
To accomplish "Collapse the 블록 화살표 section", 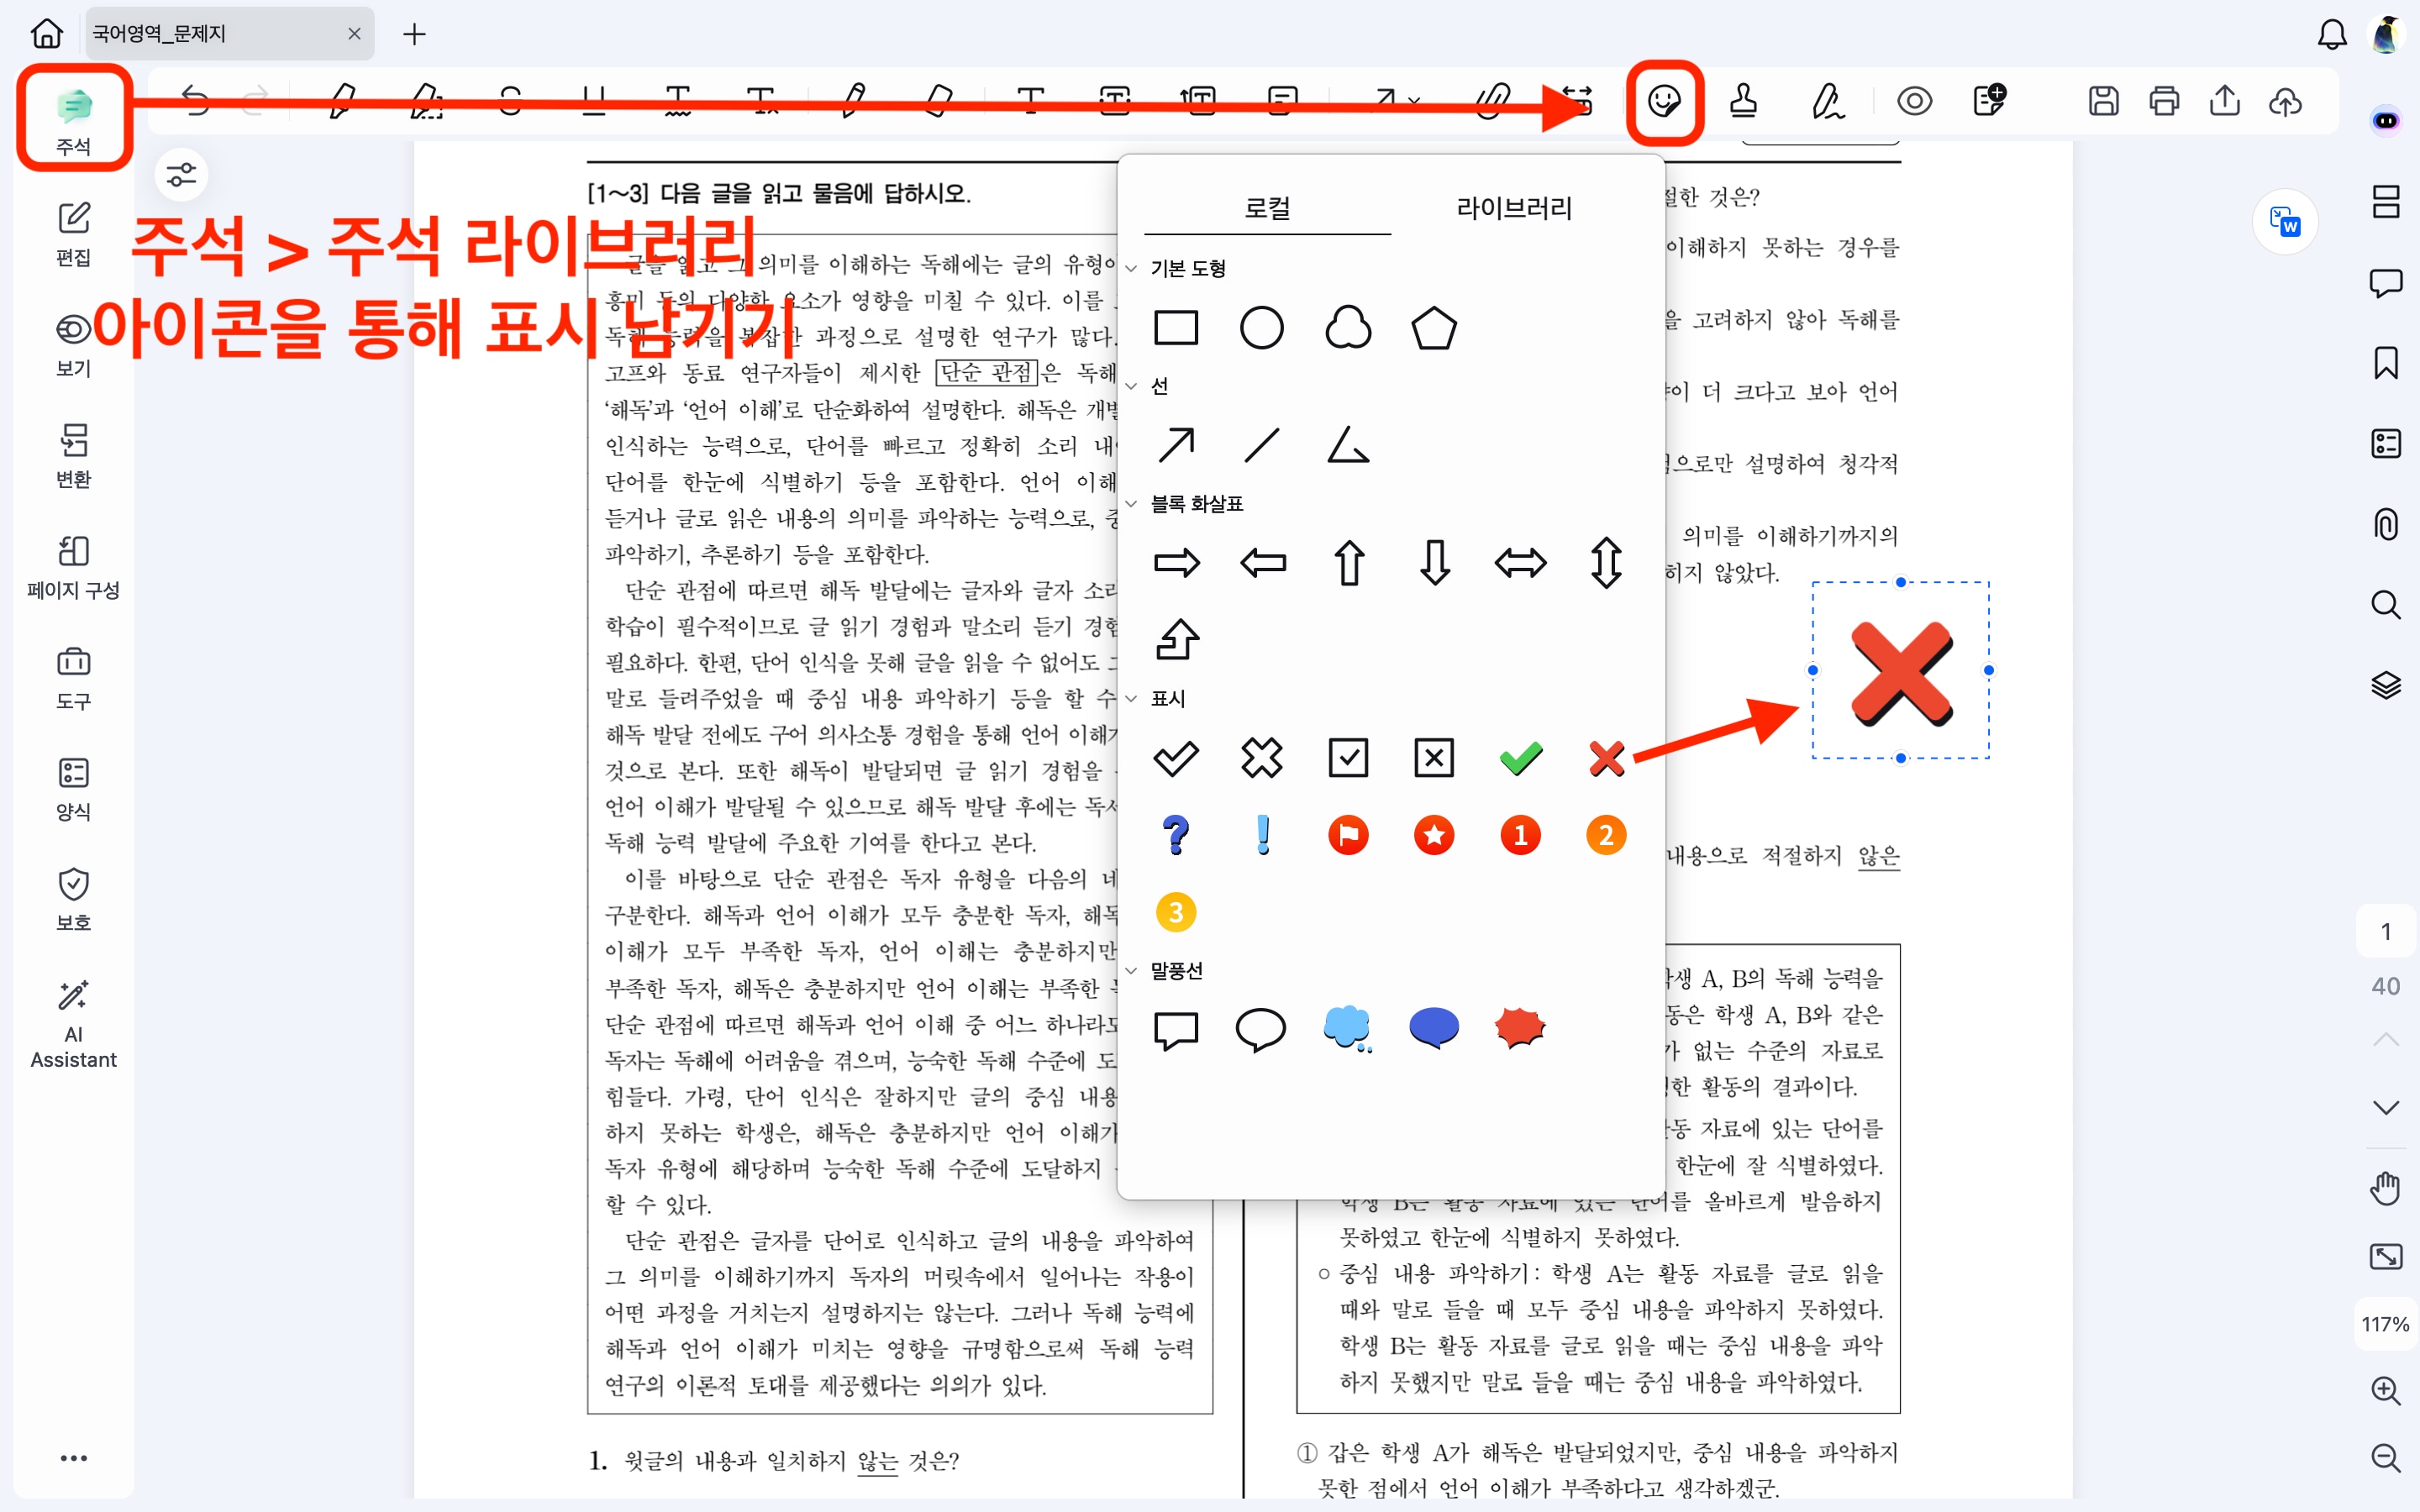I will 1131,503.
